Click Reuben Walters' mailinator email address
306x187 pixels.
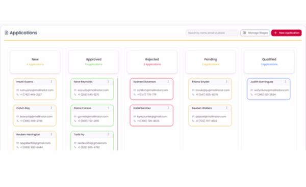tap(211, 117)
